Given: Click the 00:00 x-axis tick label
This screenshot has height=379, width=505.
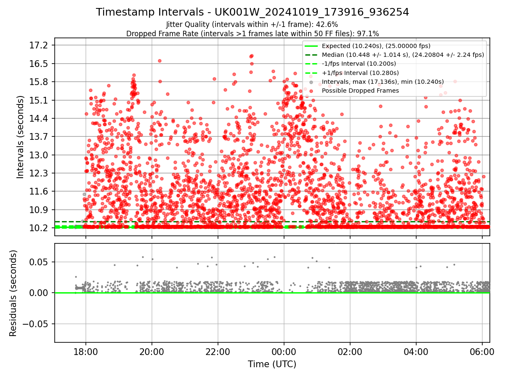Looking at the screenshot, I should [x=284, y=352].
